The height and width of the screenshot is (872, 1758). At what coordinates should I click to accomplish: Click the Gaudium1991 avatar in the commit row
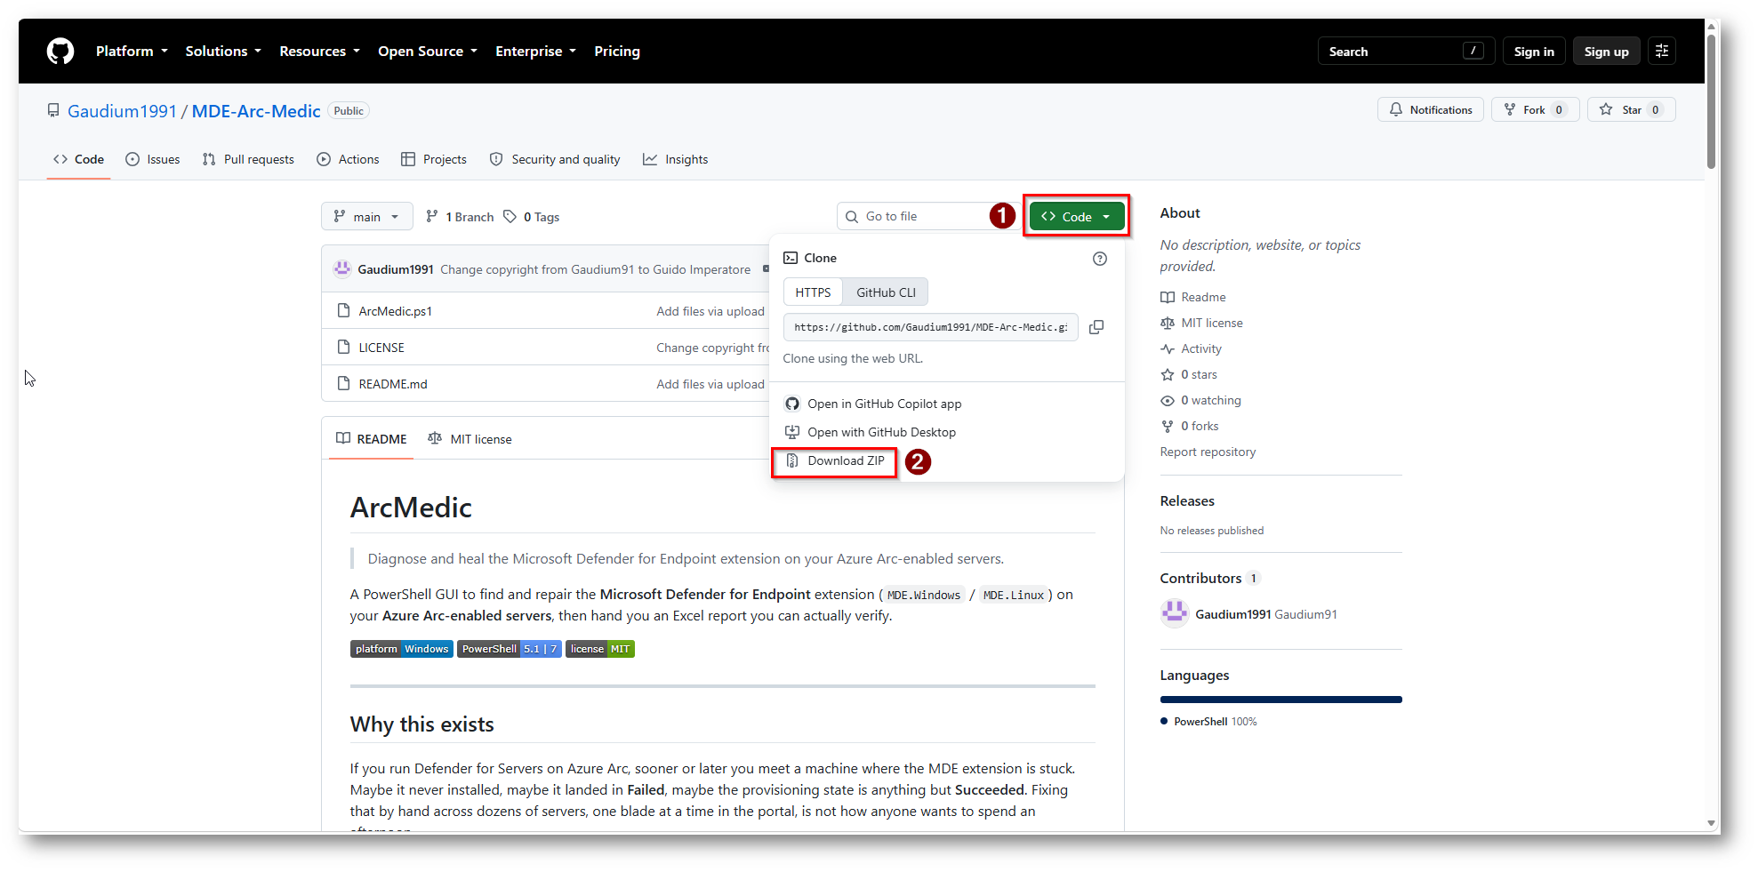(342, 269)
